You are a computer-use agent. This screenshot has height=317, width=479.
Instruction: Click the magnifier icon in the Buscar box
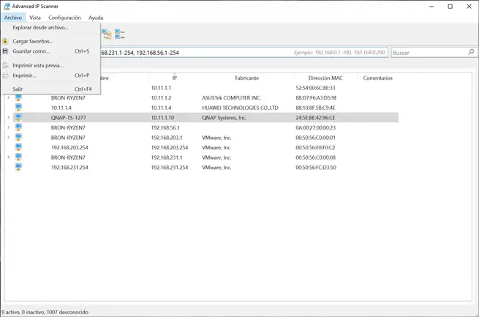click(x=471, y=53)
